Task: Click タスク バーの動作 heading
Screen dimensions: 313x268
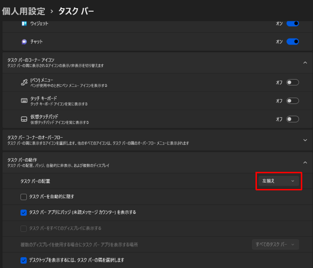Action: (x=22, y=160)
